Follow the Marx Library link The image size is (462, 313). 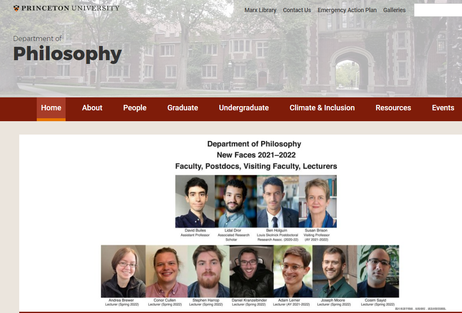coord(261,10)
